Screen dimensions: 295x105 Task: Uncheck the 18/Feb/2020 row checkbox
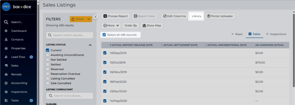click(x=105, y=82)
